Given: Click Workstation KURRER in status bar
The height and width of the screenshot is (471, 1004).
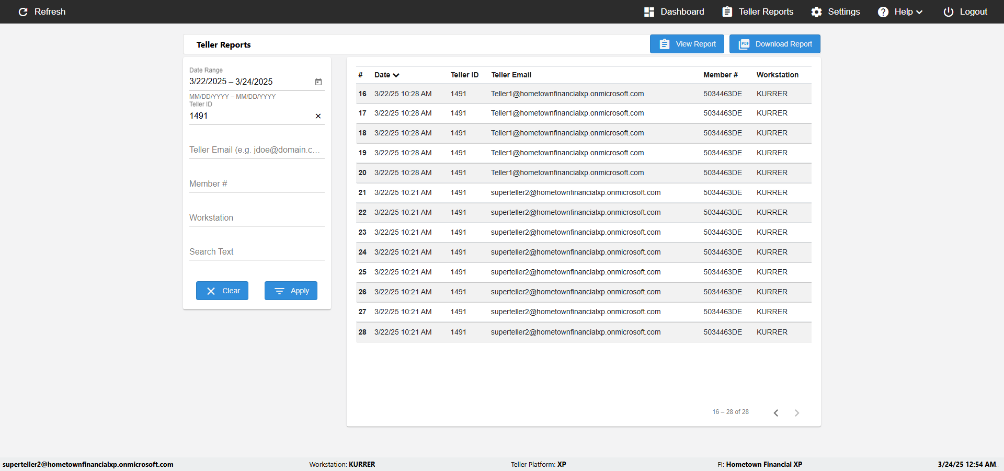Looking at the screenshot, I should click(342, 465).
